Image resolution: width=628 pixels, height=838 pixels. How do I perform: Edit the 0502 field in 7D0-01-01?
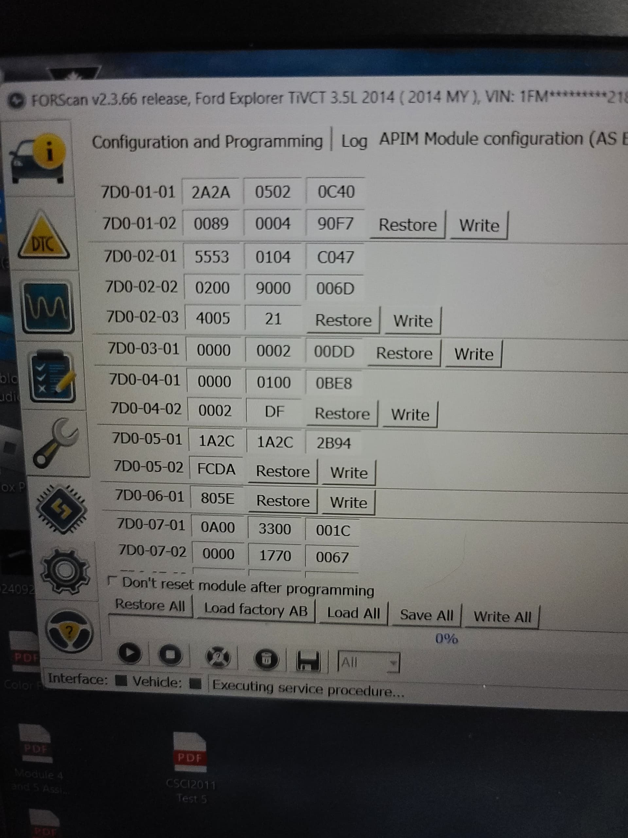[x=272, y=192]
